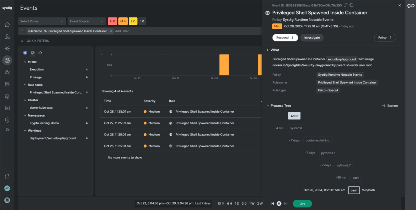Skip back to previous time window
The image size is (416, 210).
(x=272, y=204)
